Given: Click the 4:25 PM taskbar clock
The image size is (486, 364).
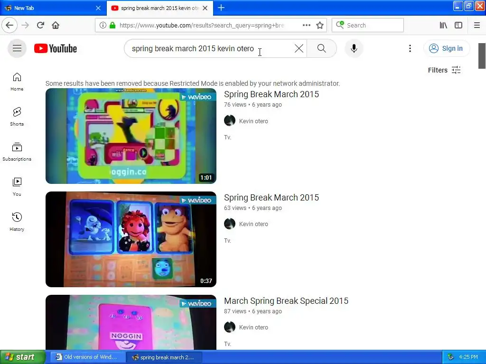Looking at the screenshot, I should [x=468, y=357].
